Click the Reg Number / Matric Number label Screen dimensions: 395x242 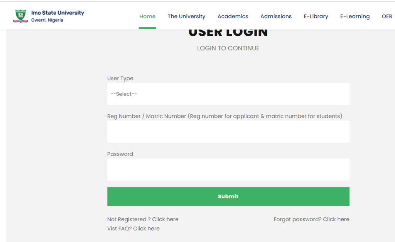pos(224,116)
